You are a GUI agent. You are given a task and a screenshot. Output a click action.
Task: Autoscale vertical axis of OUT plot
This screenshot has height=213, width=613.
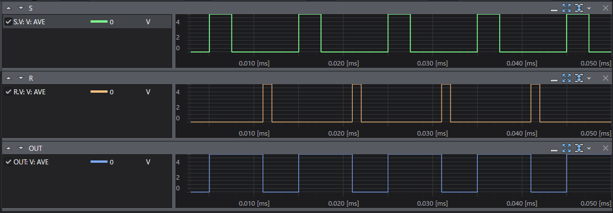pos(579,148)
